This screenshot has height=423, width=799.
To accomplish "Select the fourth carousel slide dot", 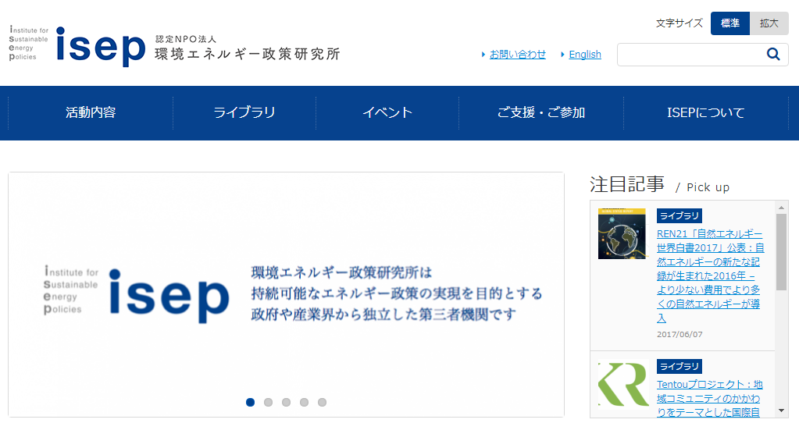I will 304,402.
